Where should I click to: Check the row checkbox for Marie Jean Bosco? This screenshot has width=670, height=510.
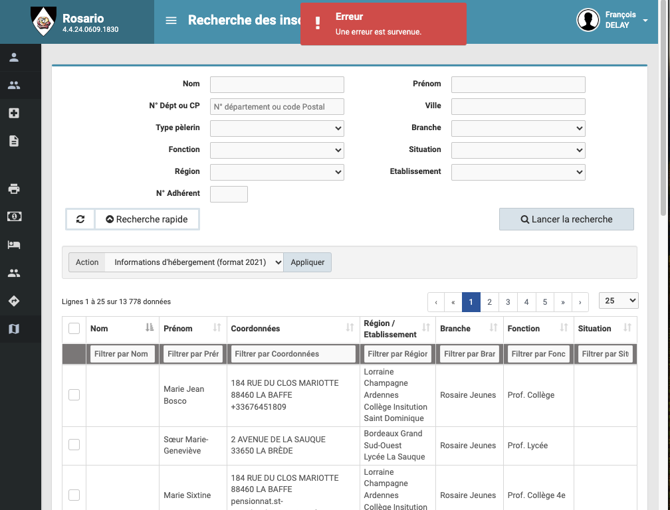pos(74,395)
